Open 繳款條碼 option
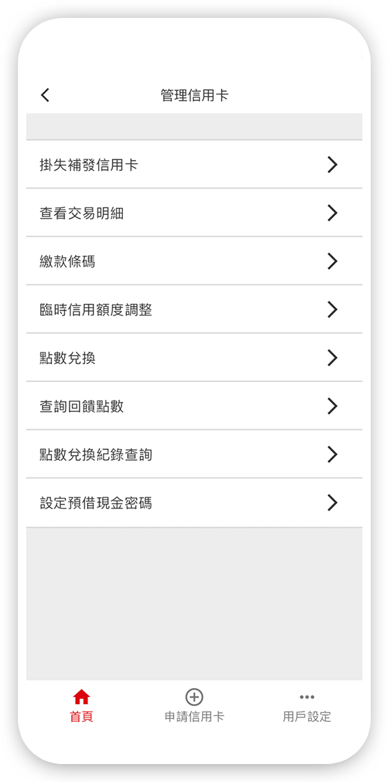 (194, 261)
